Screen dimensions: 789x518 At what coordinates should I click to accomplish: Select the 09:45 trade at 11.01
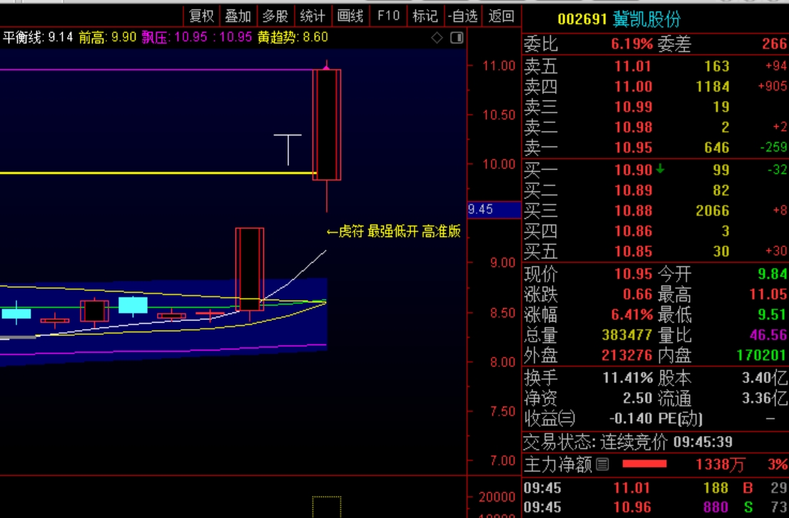coord(632,488)
